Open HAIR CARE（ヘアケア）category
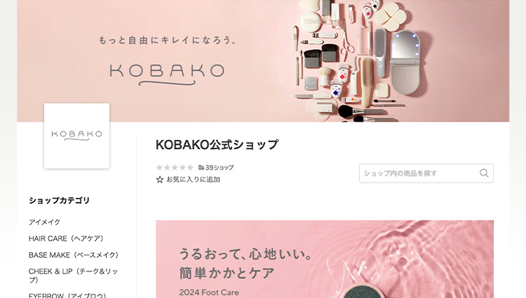 pos(66,239)
